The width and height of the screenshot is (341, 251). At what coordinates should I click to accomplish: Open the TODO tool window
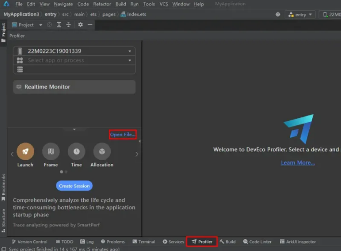(x=65, y=242)
